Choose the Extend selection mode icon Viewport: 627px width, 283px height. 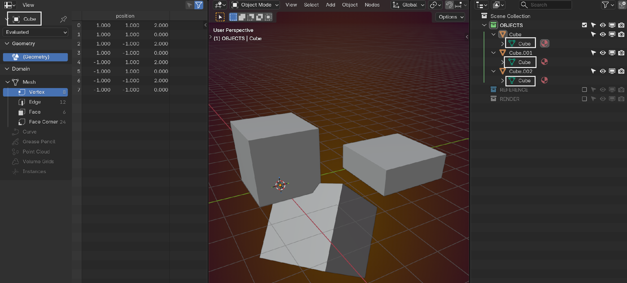coord(242,17)
